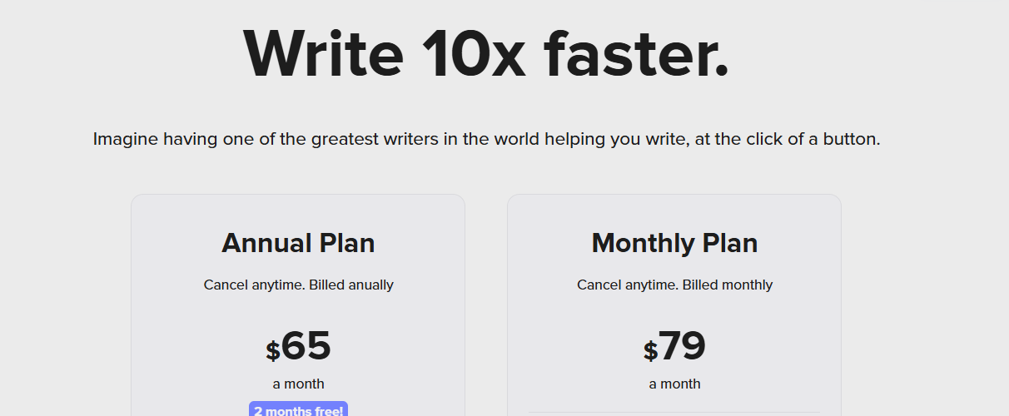Select the Annual Plan heading
Viewport: 1009px width, 416px height.
pos(298,243)
